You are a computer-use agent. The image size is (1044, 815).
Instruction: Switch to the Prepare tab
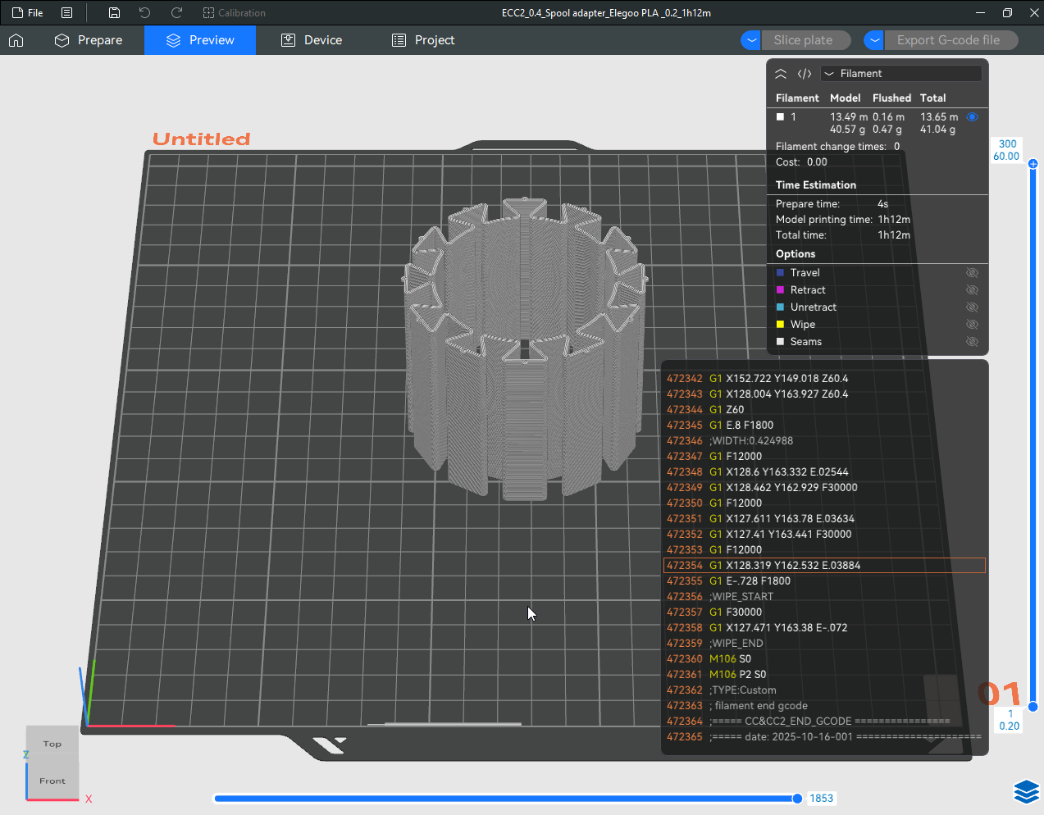coord(89,40)
